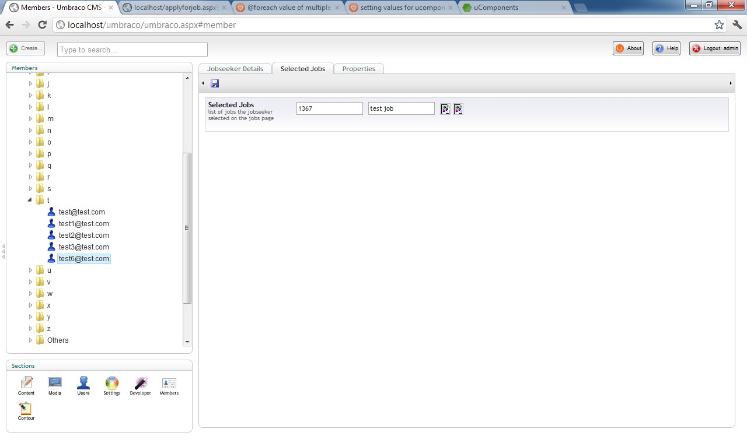Open the Users section
Image resolution: width=747 pixels, height=443 pixels.
pos(83,385)
